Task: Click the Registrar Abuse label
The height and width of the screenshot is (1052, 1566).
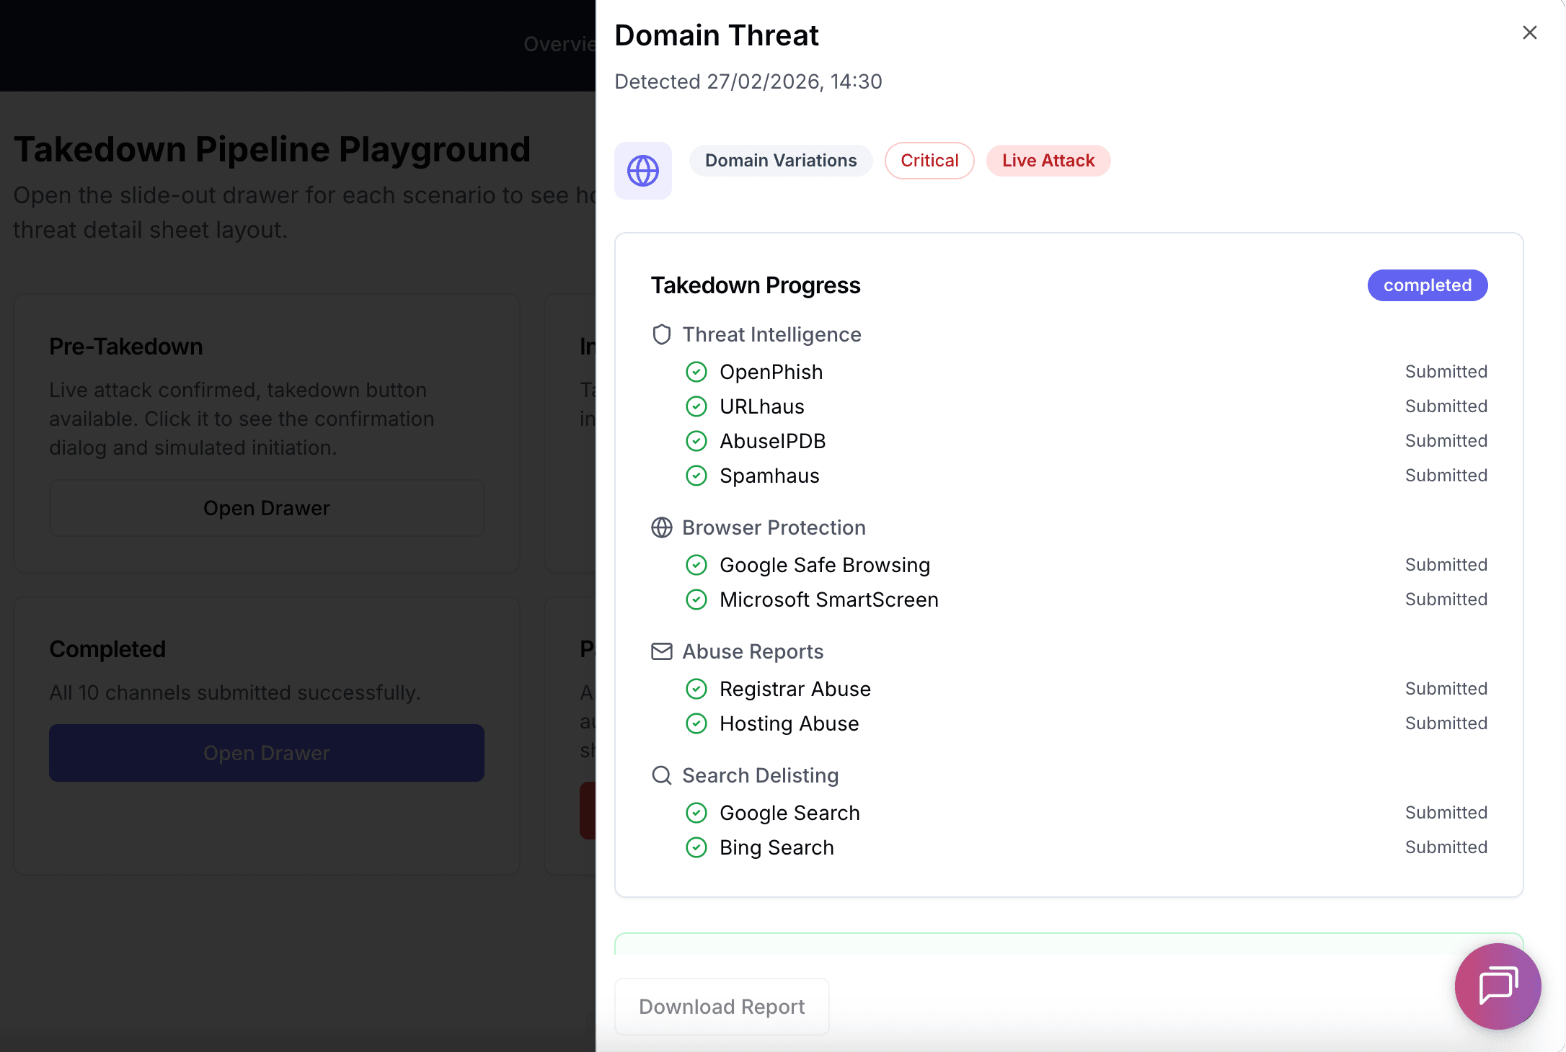Action: pyautogui.click(x=795, y=689)
